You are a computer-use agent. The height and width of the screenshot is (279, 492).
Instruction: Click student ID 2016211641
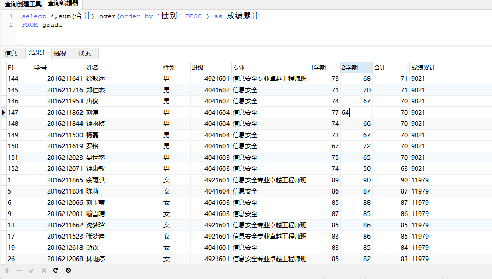[x=58, y=79]
